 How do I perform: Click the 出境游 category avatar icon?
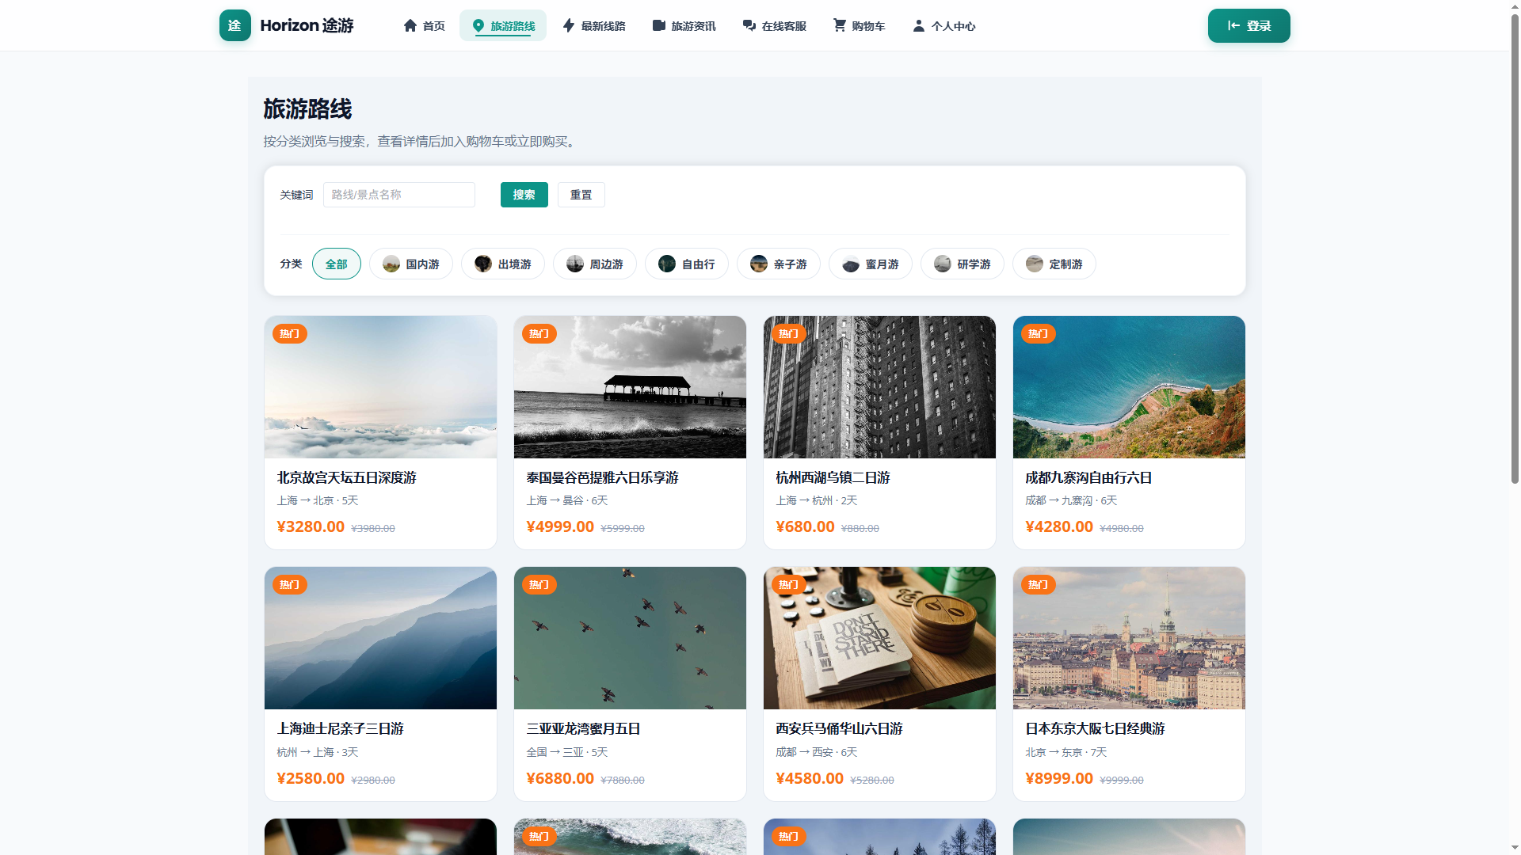(483, 264)
